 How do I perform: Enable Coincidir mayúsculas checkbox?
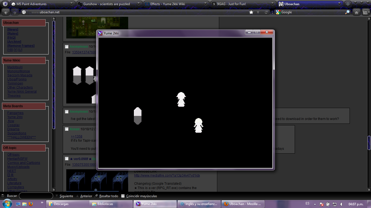(x=123, y=196)
